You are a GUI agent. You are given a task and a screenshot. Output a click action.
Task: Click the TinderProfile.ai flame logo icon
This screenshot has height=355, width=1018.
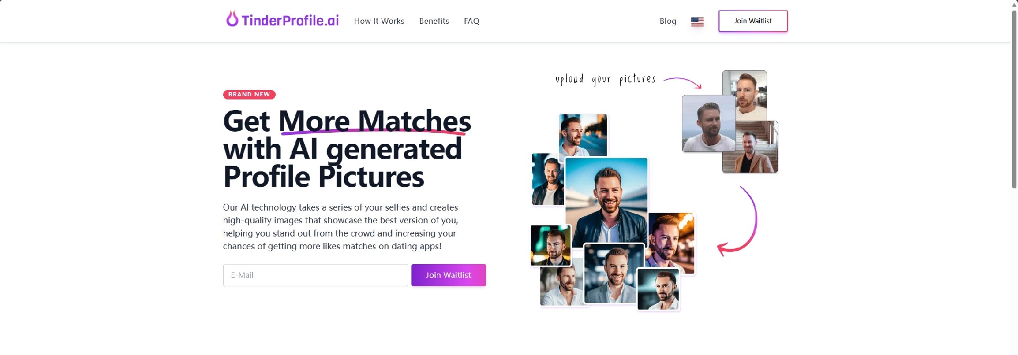point(232,19)
